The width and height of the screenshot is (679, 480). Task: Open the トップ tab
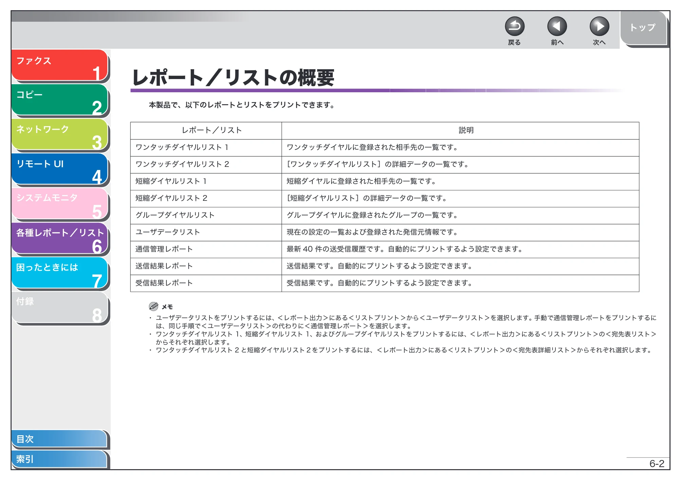click(643, 28)
